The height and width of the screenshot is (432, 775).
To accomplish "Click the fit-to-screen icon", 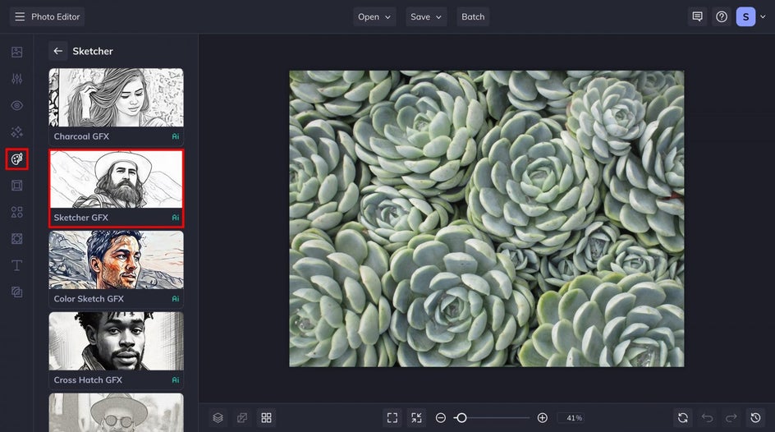I will [x=392, y=418].
